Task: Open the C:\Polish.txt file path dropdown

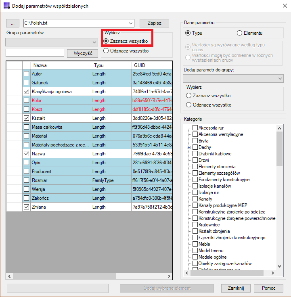Action: [x=130, y=23]
